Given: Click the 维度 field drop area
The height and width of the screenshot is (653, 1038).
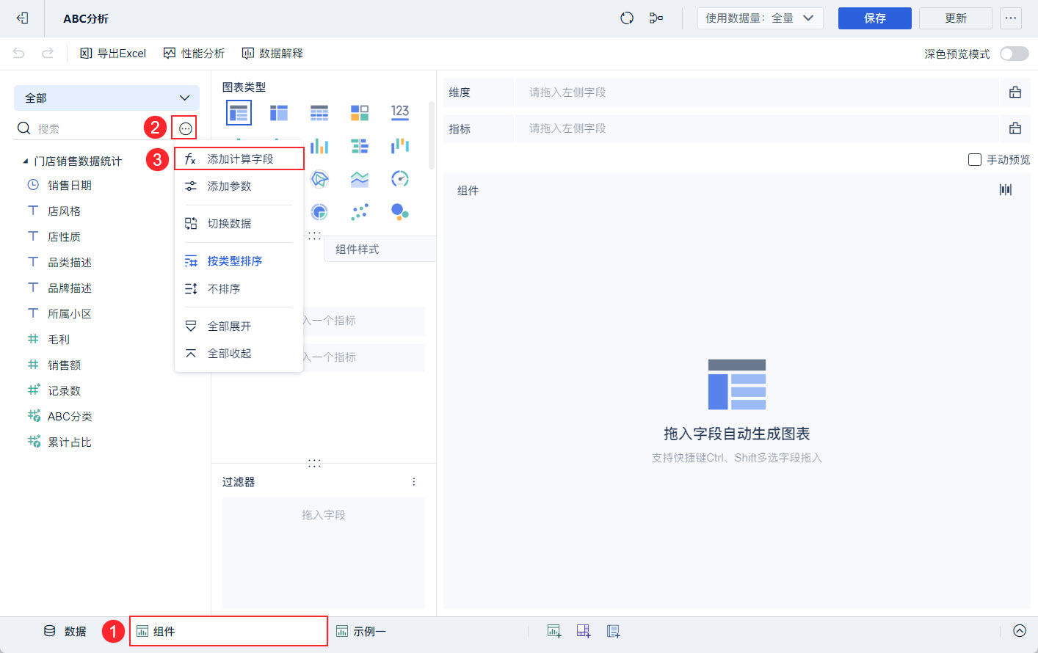Looking at the screenshot, I should point(758,92).
